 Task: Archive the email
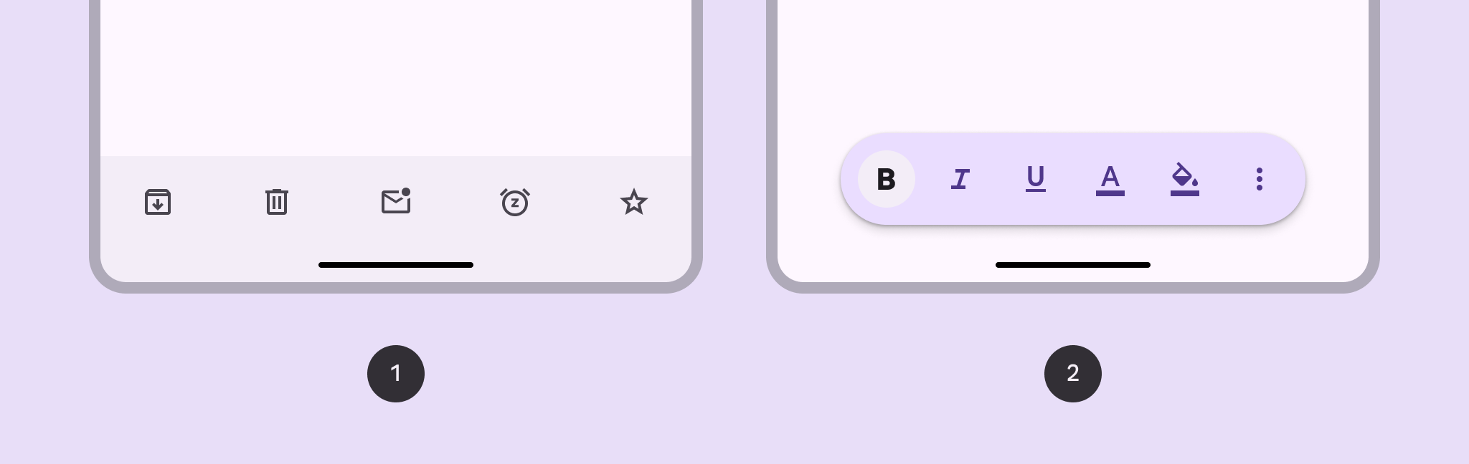click(158, 203)
